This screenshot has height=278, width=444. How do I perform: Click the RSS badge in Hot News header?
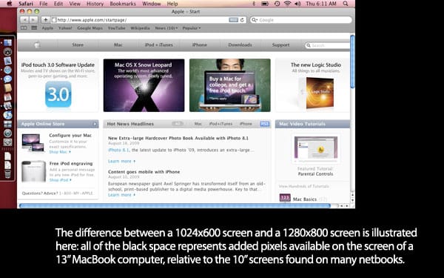[265, 124]
